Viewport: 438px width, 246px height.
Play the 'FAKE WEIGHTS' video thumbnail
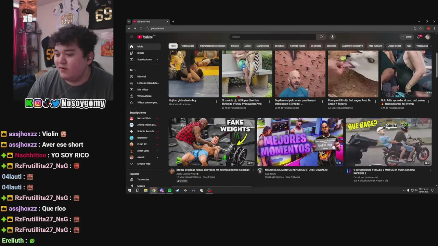click(211, 142)
